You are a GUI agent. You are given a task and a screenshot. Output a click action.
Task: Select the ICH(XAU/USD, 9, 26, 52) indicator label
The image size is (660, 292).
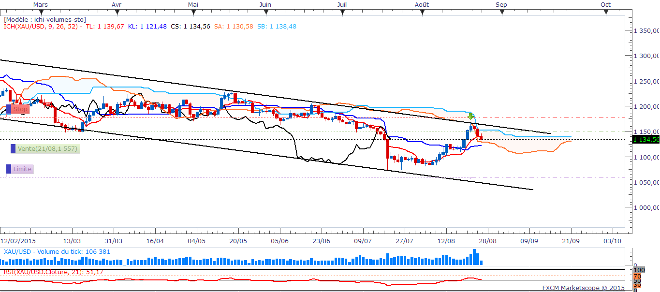(x=41, y=27)
